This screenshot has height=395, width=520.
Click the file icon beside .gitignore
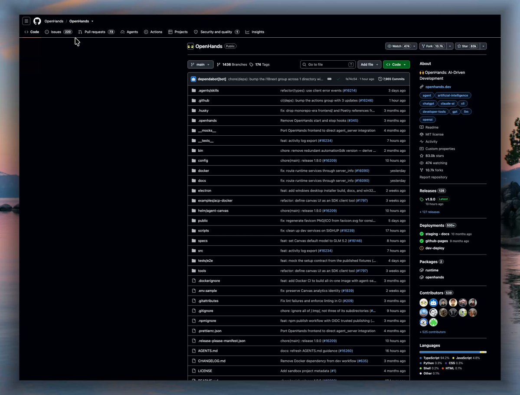point(194,311)
